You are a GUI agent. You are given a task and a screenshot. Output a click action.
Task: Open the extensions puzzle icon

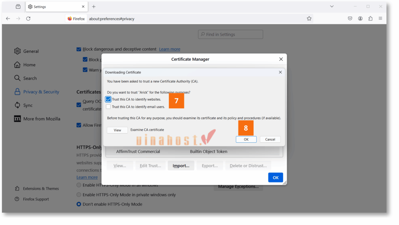coord(370,19)
